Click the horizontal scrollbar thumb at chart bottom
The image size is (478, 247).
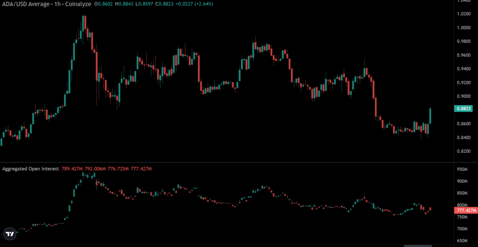pyautogui.click(x=418, y=246)
